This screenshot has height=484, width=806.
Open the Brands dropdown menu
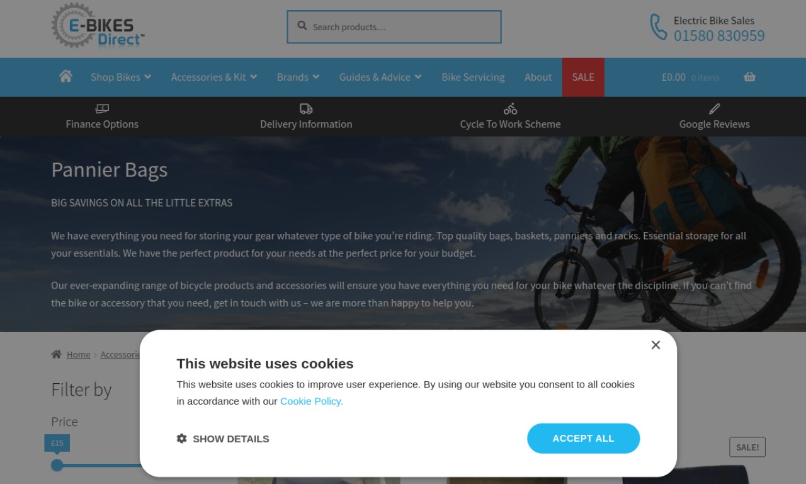[298, 77]
